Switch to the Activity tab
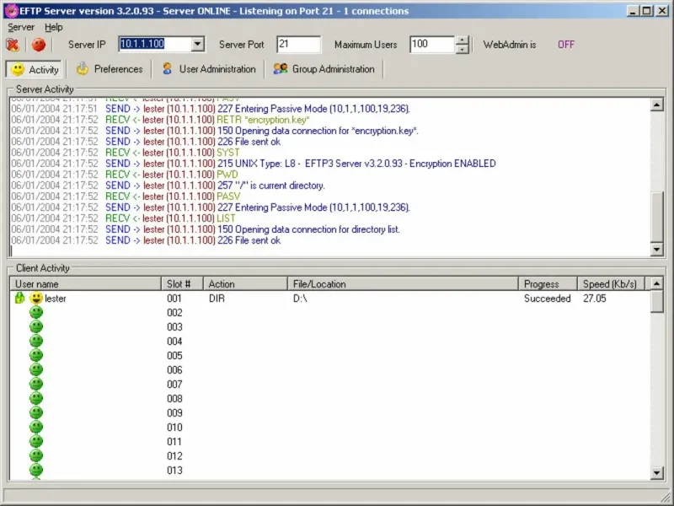This screenshot has height=506, width=674. (34, 69)
